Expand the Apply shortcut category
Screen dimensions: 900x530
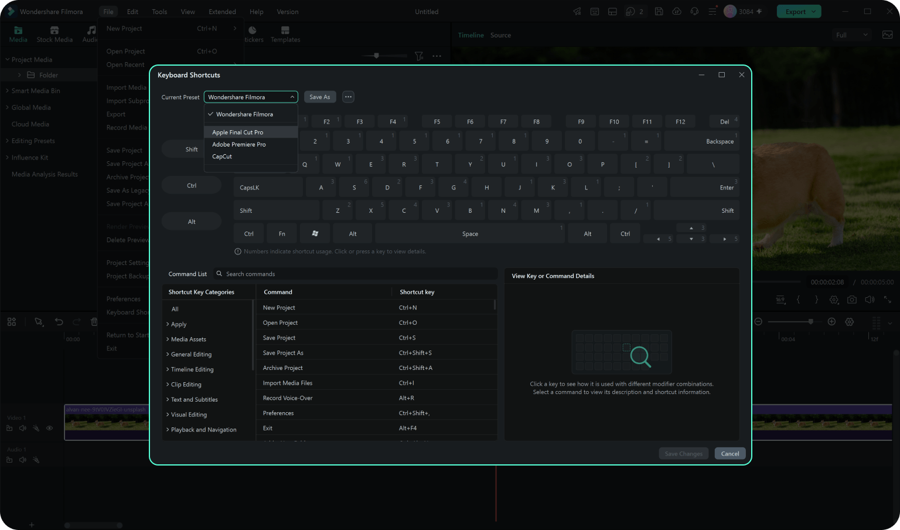pos(168,324)
